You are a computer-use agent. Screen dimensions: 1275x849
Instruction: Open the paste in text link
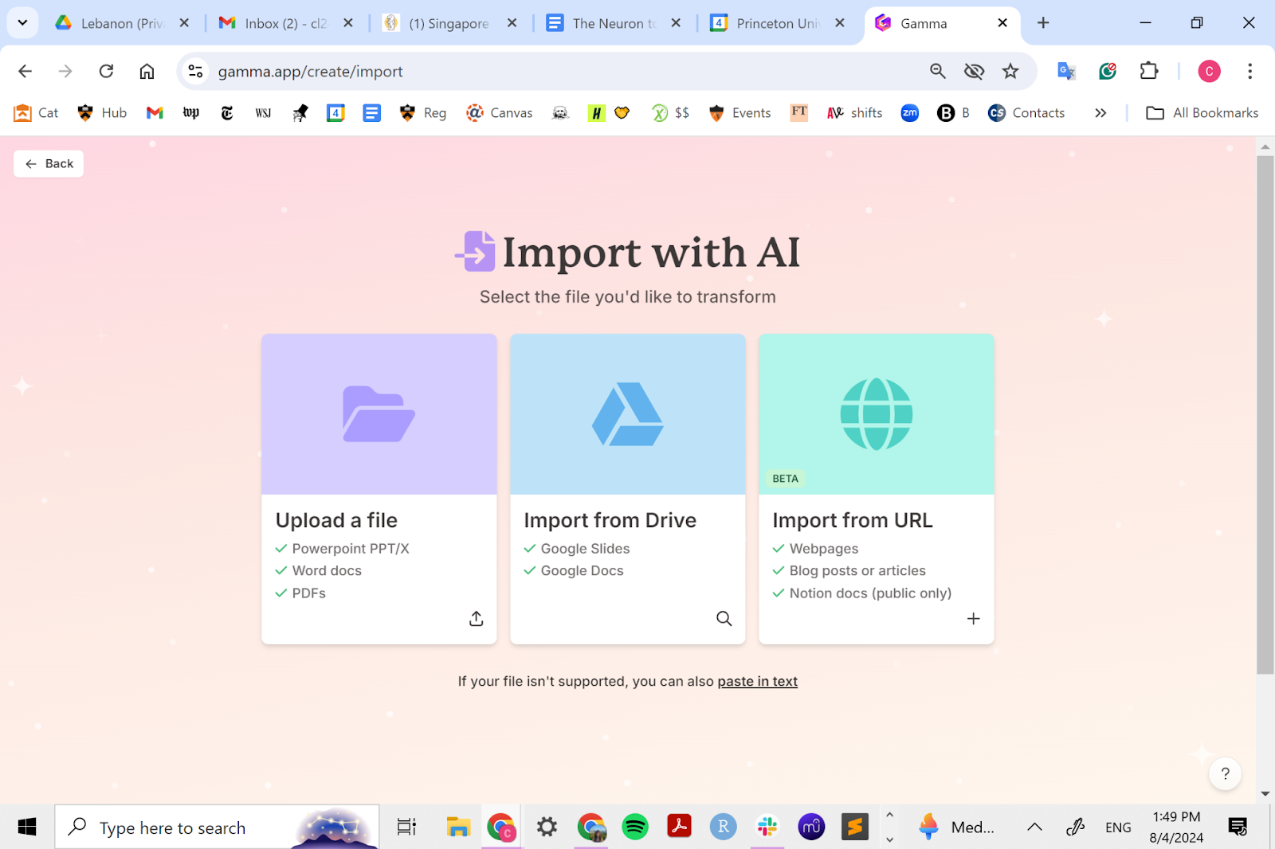point(758,682)
